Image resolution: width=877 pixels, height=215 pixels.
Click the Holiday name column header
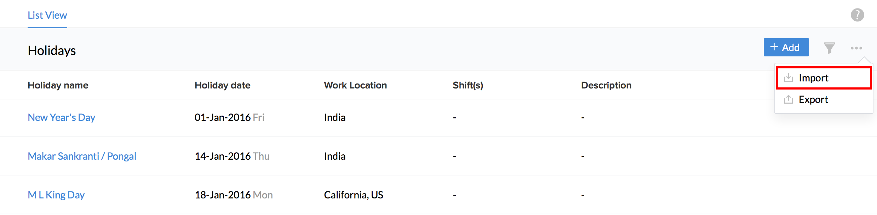point(58,85)
